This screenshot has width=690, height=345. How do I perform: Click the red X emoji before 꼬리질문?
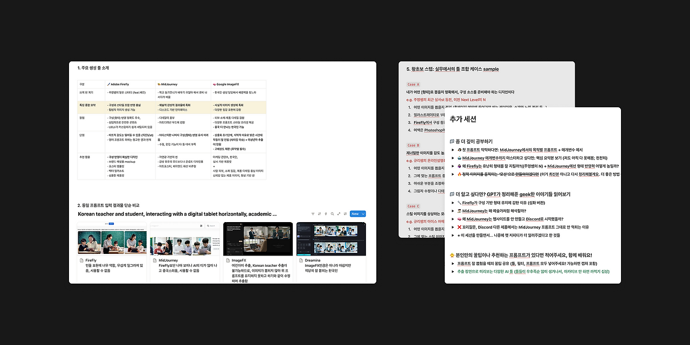(x=459, y=227)
